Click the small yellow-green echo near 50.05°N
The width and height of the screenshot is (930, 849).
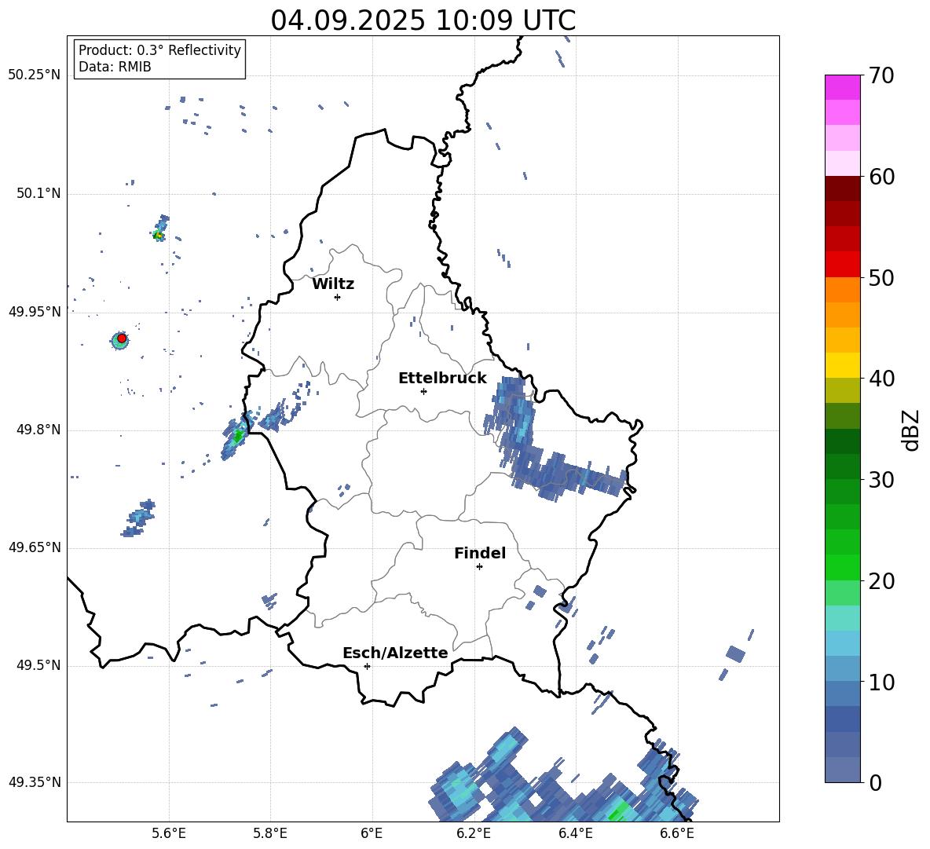point(159,236)
